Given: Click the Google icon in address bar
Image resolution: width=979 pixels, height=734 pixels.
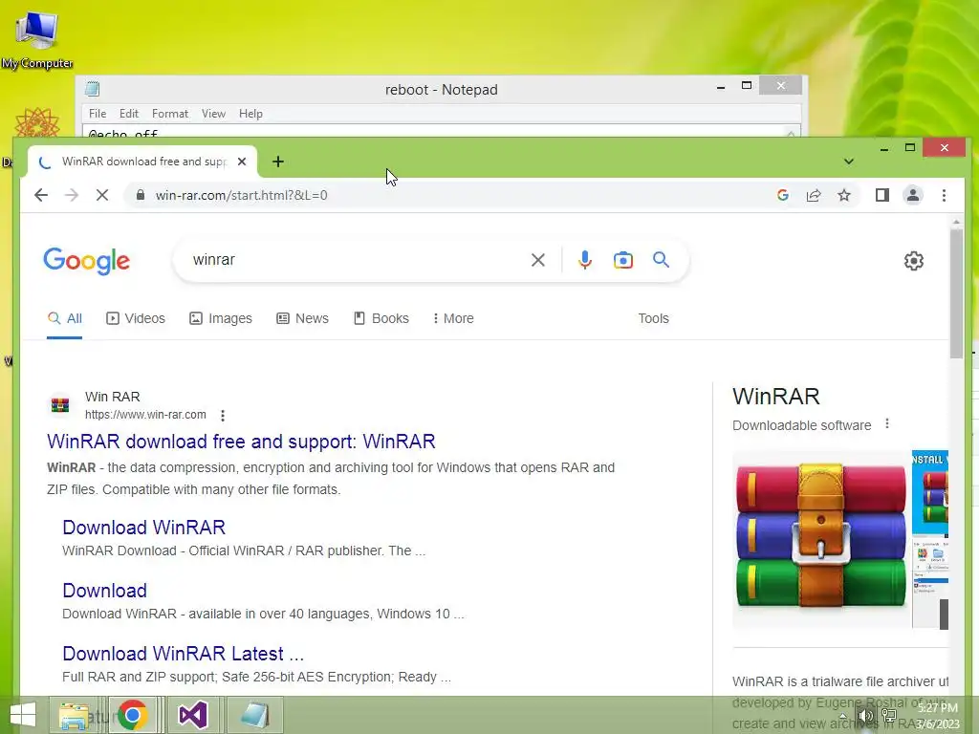Looking at the screenshot, I should point(783,195).
